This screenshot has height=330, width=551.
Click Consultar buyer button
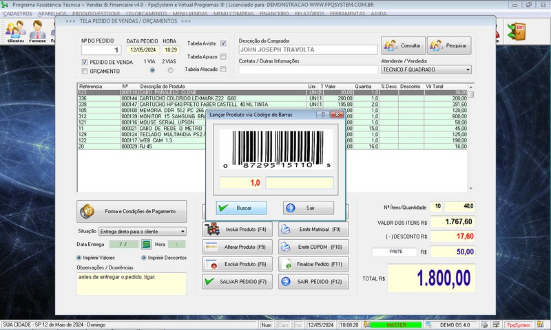click(x=403, y=45)
